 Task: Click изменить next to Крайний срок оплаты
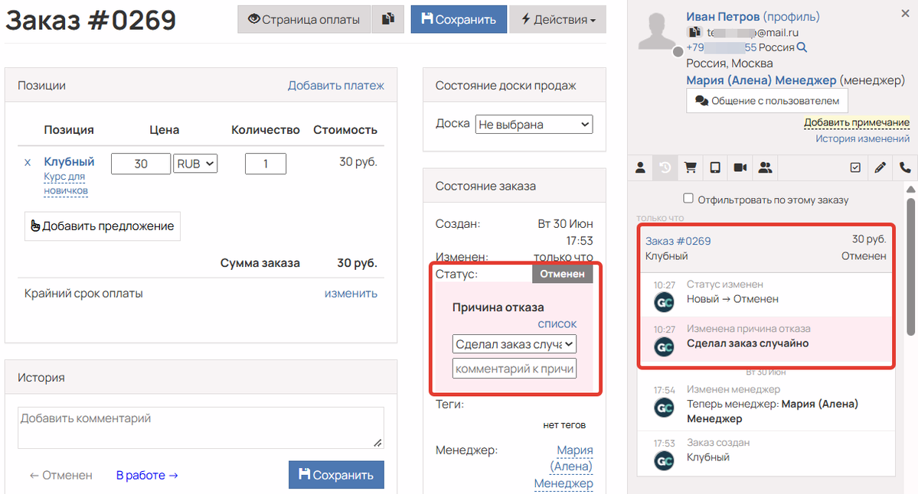(x=351, y=294)
